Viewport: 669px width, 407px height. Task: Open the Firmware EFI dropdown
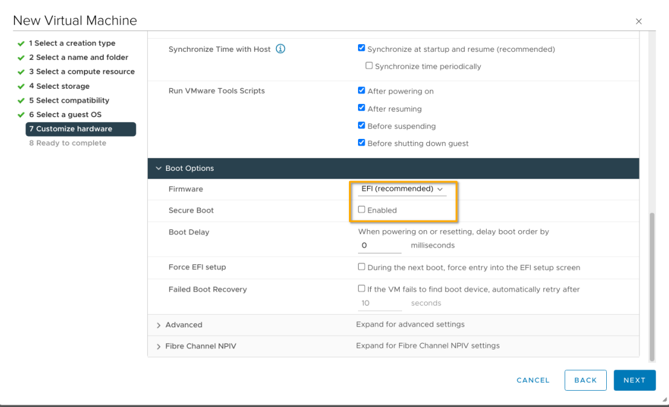tap(402, 189)
